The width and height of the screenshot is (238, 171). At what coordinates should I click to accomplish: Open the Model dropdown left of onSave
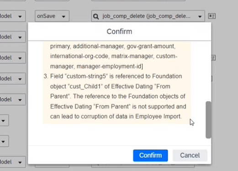[x=12, y=16]
